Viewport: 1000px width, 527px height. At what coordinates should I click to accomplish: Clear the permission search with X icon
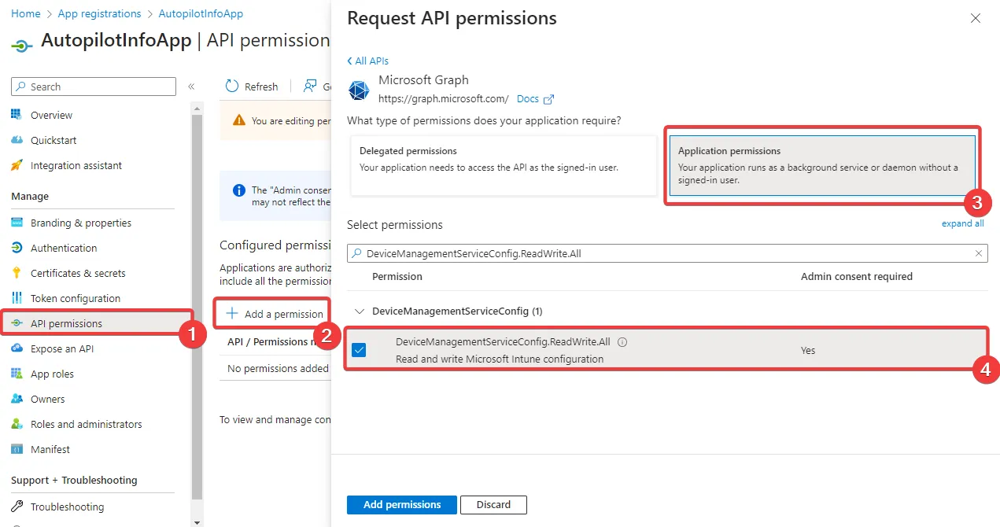pos(979,253)
